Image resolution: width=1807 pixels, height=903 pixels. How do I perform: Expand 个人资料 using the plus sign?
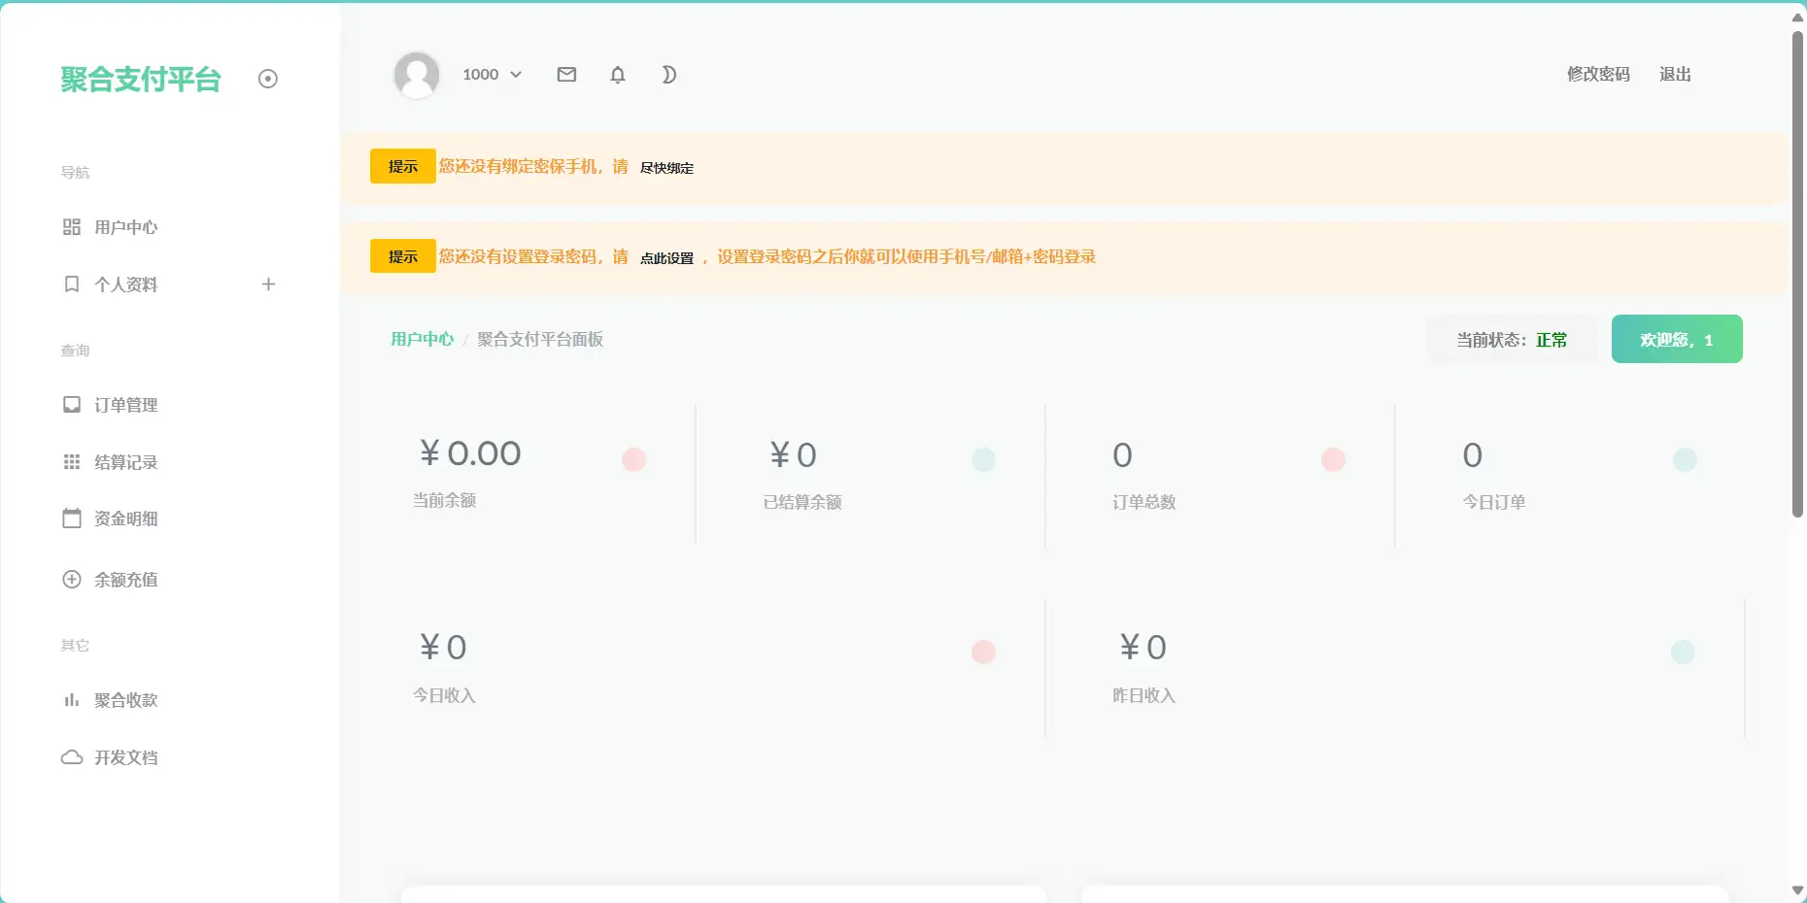pyautogui.click(x=268, y=284)
